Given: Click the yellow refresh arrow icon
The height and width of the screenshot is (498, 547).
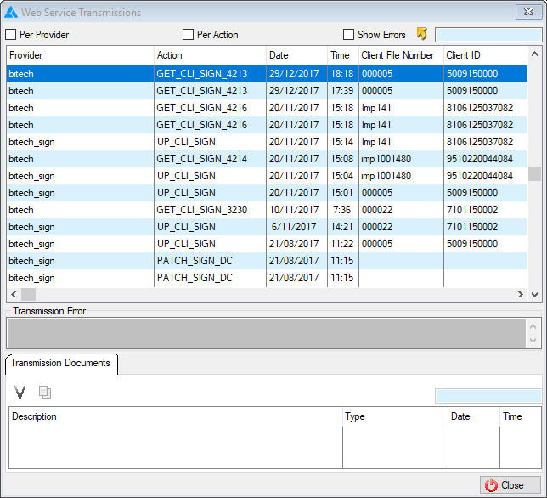Looking at the screenshot, I should click(x=421, y=34).
